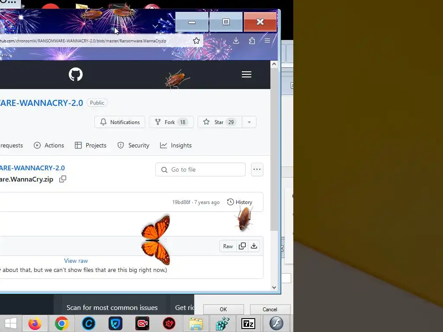Click the page scrollbar down arrow

click(274, 287)
